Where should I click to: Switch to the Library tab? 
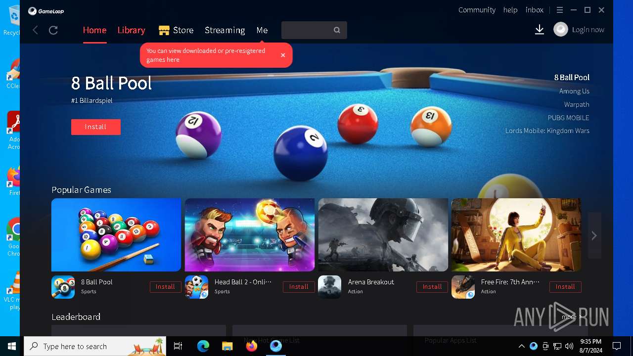point(131,30)
